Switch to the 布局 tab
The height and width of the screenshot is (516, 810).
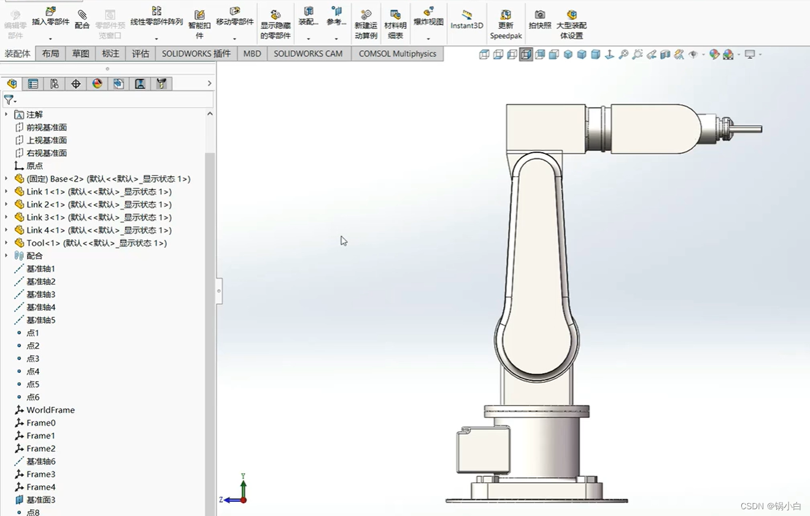(51, 54)
